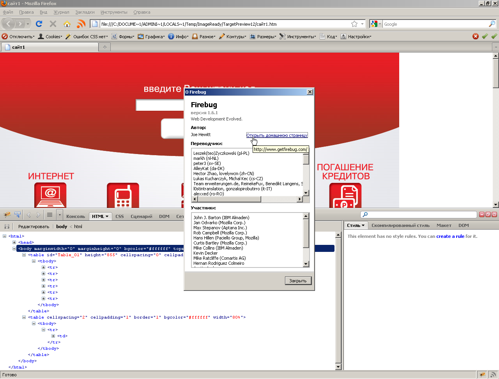Open the Отключить dropdown menu
The image size is (499, 379).
point(18,37)
